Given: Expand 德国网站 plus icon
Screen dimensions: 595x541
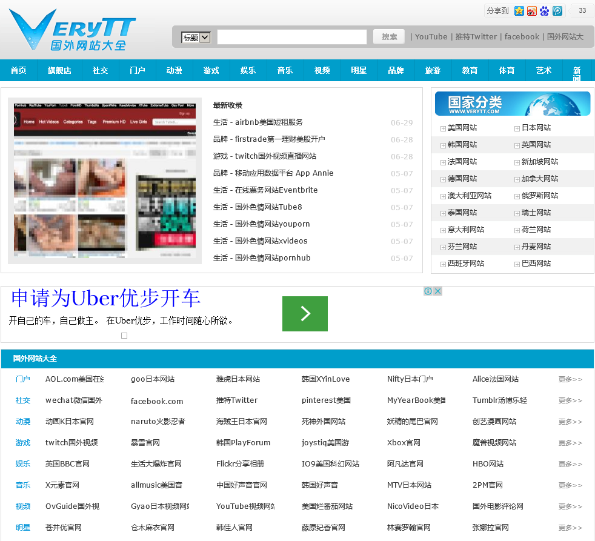Looking at the screenshot, I should coord(443,179).
